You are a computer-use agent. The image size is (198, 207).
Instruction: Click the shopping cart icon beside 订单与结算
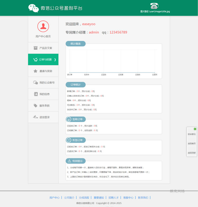pos(35,60)
